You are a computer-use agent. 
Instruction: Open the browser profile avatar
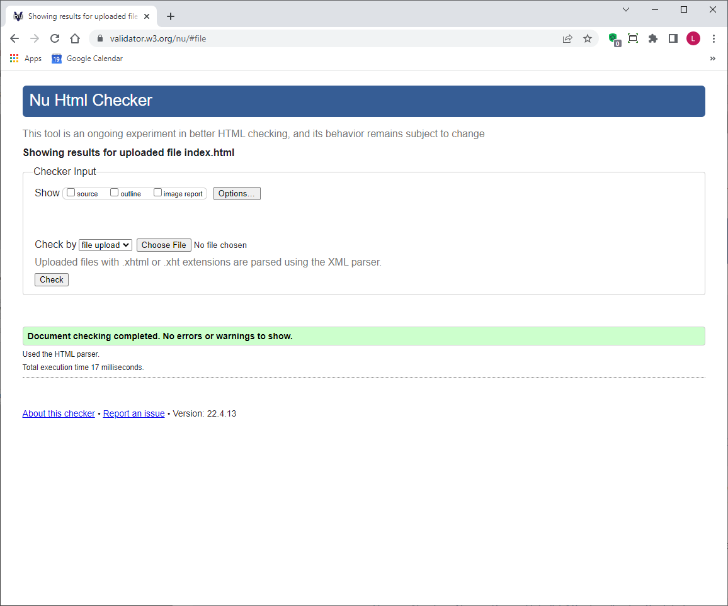(x=693, y=38)
